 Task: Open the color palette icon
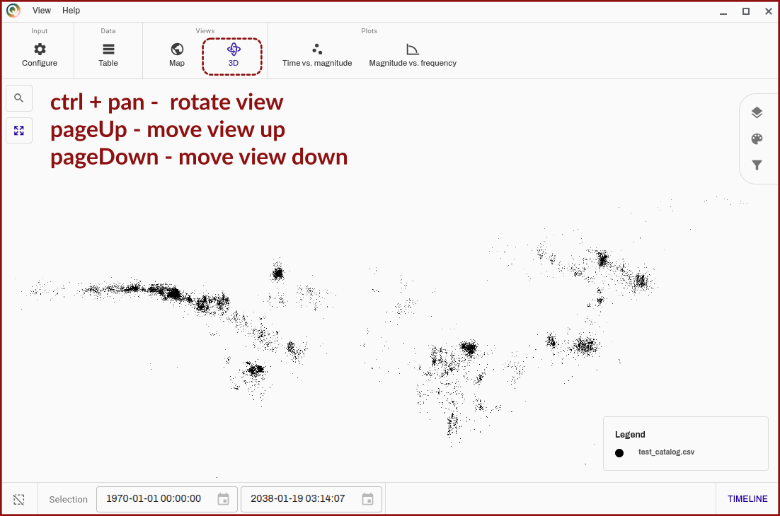click(757, 139)
